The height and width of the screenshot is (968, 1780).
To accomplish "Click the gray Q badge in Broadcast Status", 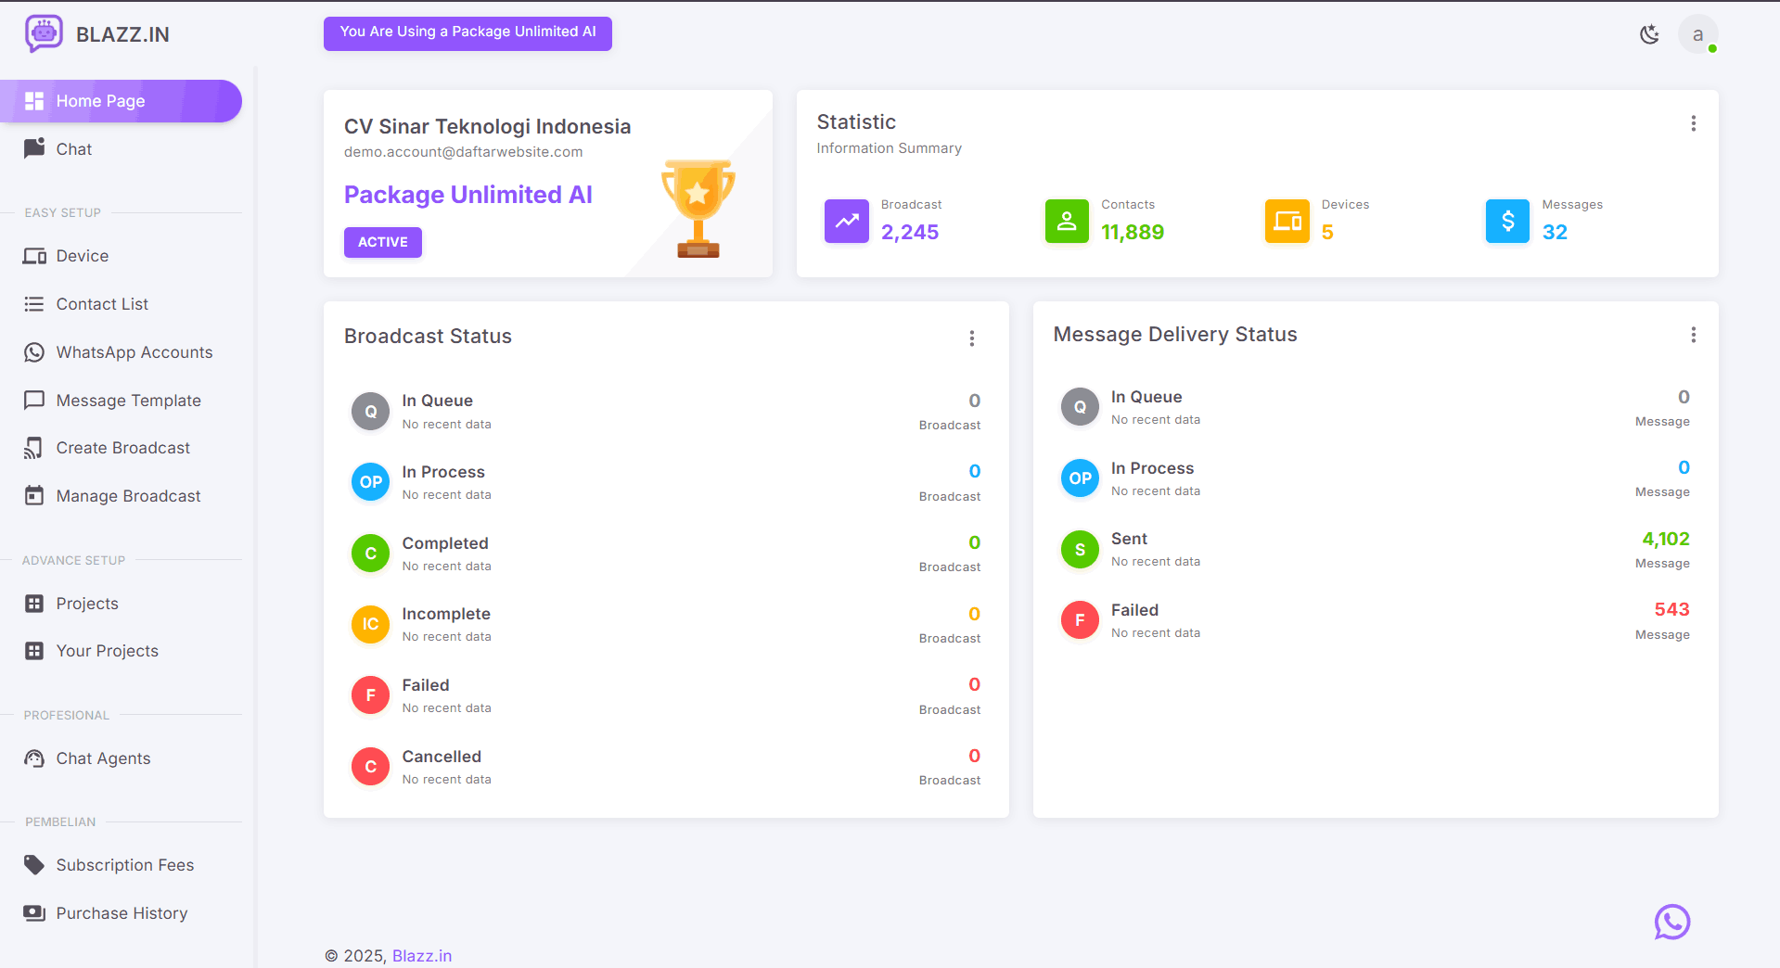I will pyautogui.click(x=370, y=412).
